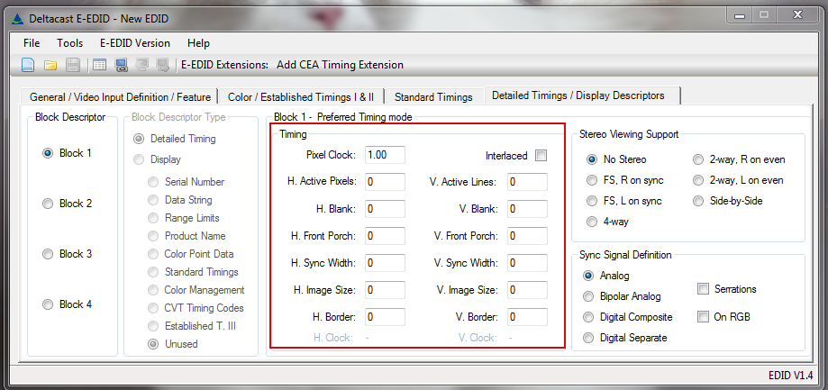
Task: Click the V. Sync Width field
Action: (x=527, y=263)
